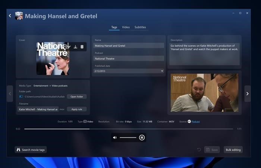Click the Size value 11.32 MB
The width and height of the screenshot is (261, 168).
coord(147,121)
